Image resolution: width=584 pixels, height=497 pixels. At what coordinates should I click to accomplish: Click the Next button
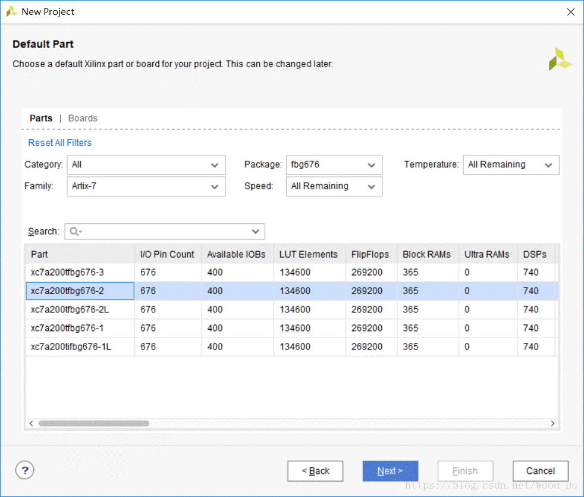(x=390, y=471)
